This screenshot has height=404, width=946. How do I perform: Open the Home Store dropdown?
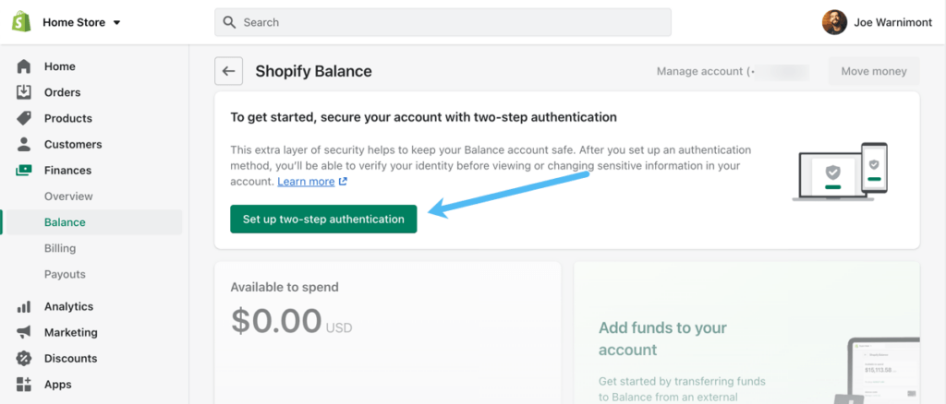[81, 22]
